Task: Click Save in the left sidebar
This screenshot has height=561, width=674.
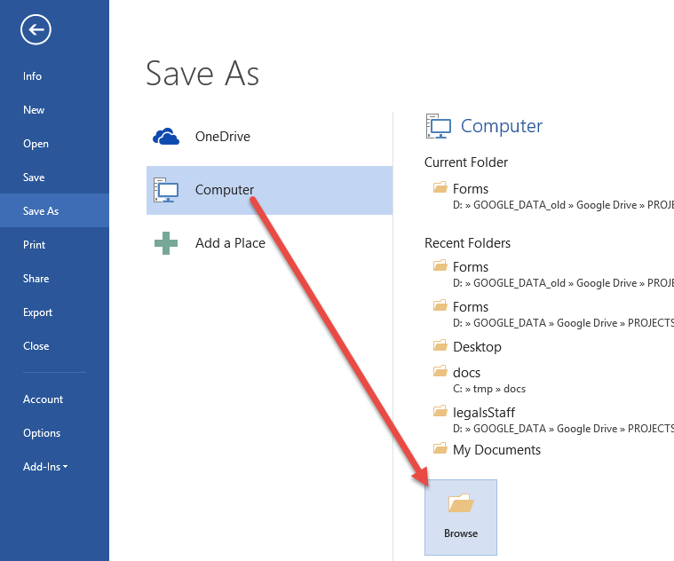Action: coord(34,178)
